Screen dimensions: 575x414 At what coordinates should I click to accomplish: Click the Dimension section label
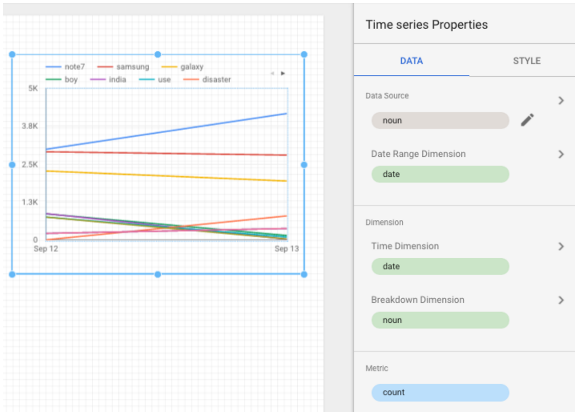point(384,222)
